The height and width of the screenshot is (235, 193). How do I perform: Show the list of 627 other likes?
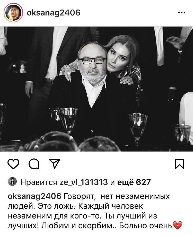(x=134, y=182)
